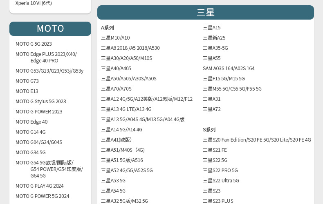
Task: Select 三星A51/M40S (4G)
Action: [x=123, y=150]
